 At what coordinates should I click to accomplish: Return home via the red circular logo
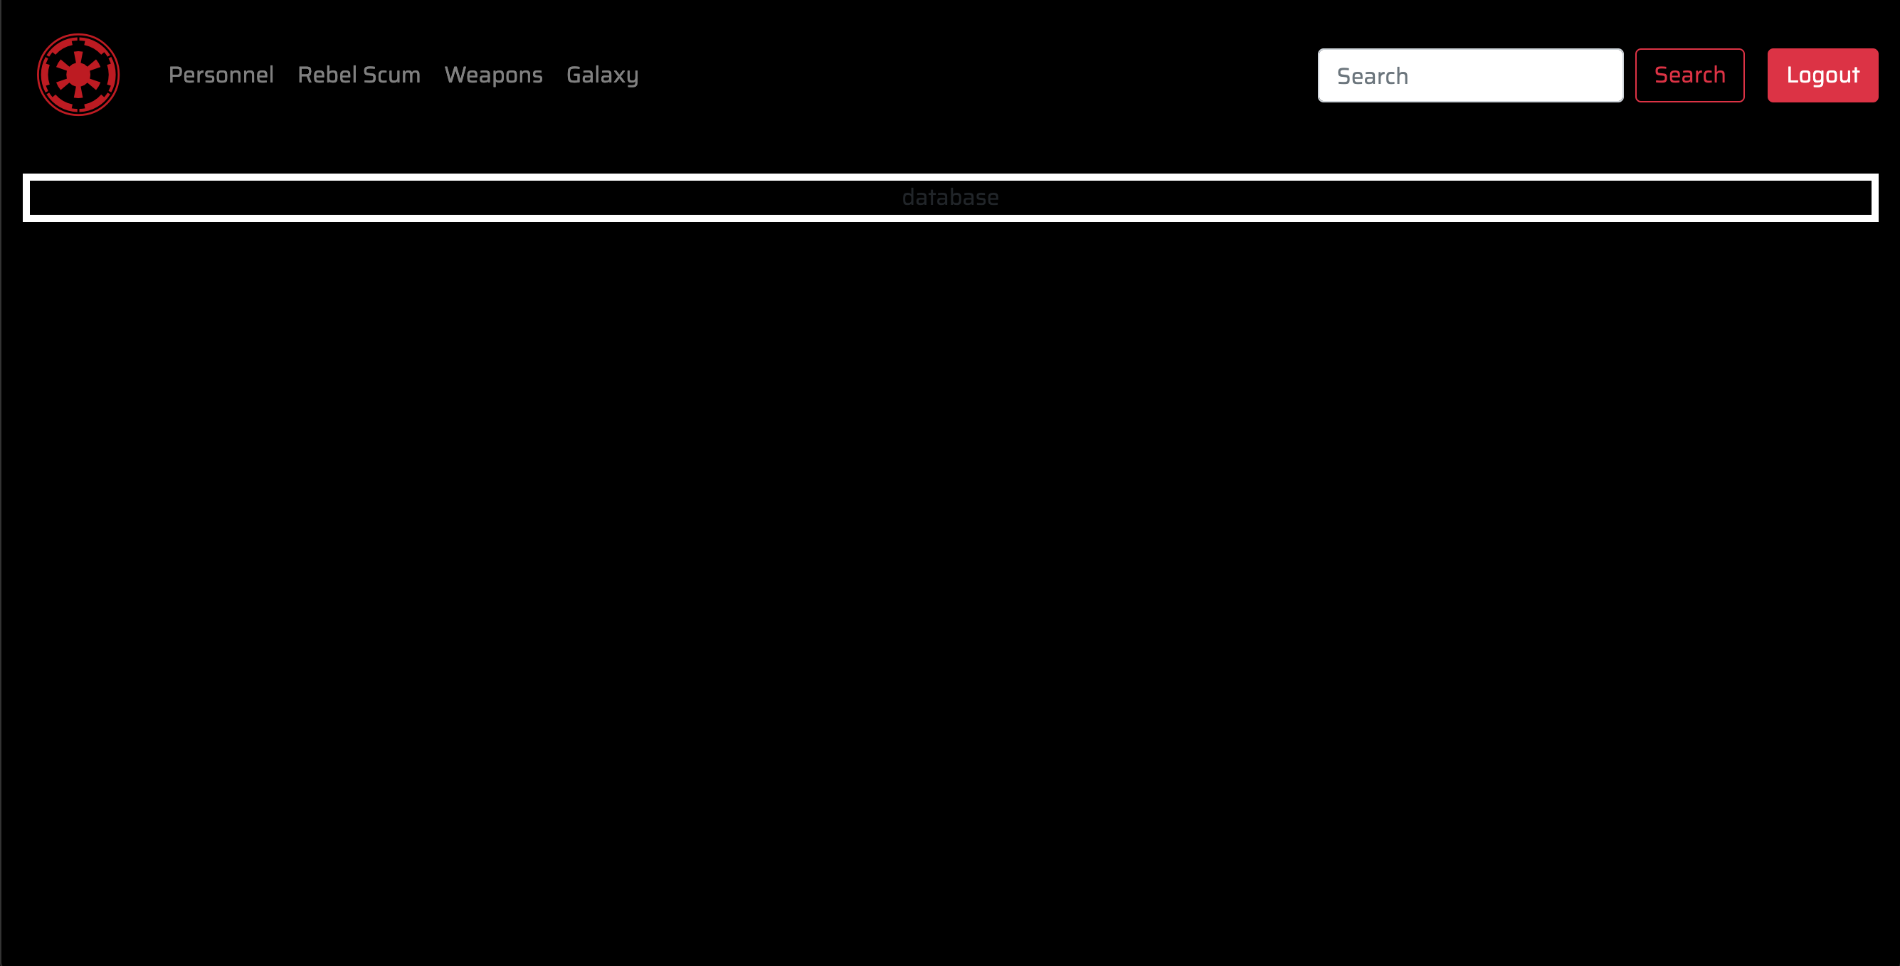(78, 75)
